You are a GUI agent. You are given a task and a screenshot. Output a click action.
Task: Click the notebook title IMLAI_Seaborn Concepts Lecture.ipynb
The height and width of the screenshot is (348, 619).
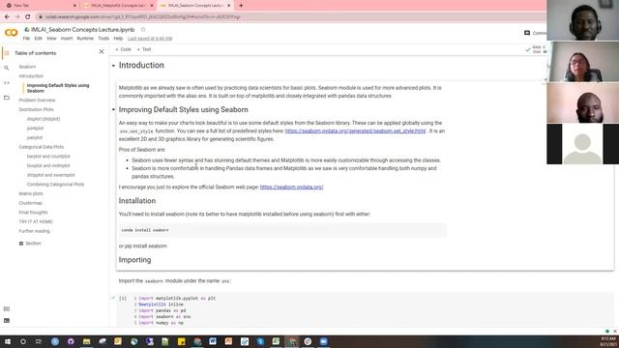point(83,30)
